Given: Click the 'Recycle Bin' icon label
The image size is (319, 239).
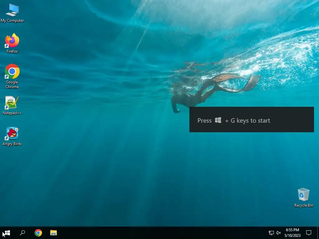Looking at the screenshot, I should pos(303,205).
